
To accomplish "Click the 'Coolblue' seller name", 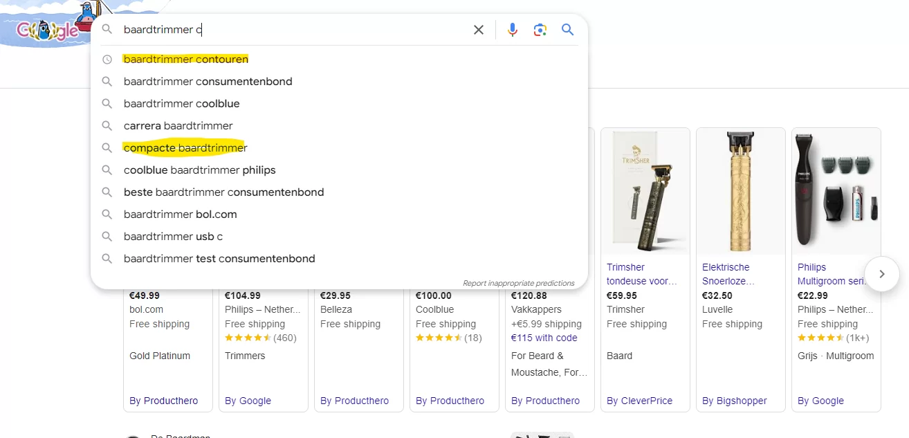I will point(435,309).
